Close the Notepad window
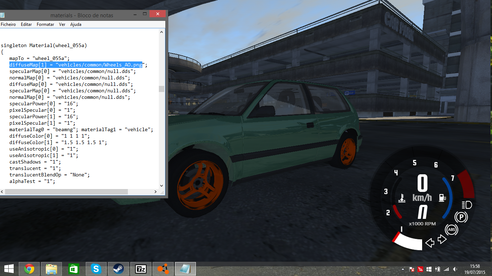The width and height of the screenshot is (492, 276). click(157, 14)
